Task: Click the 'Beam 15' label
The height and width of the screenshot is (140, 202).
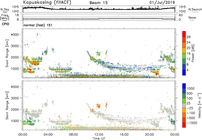Action: 98,3
